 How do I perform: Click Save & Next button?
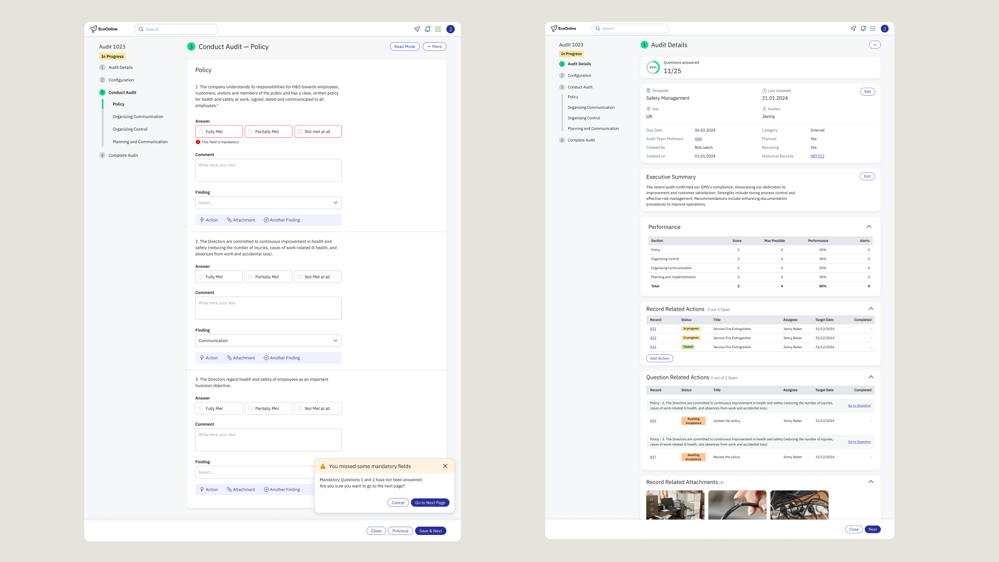click(x=431, y=531)
